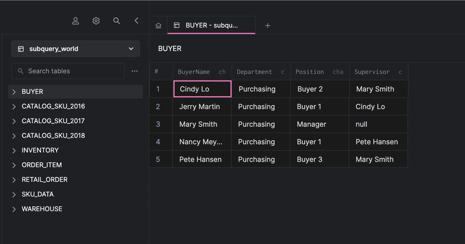Viewport: 465px width, 244px height.
Task: Expand the INVENTORY table chevron
Action: (14, 150)
